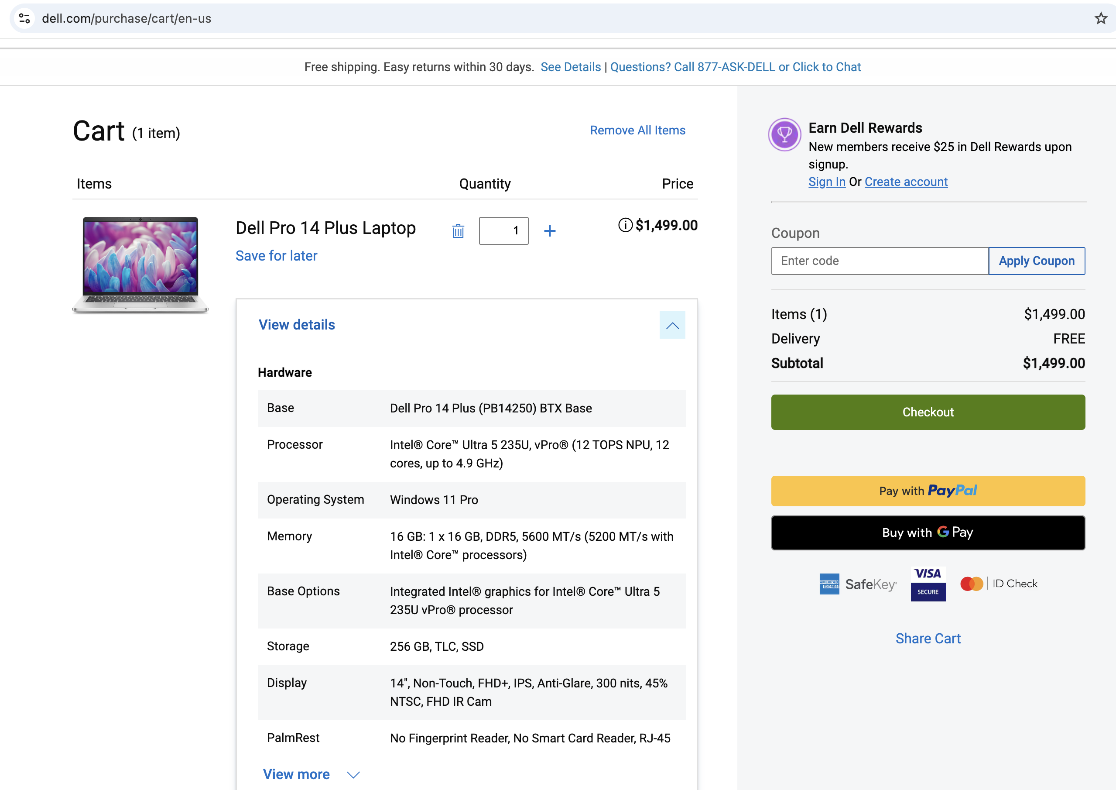Screen dimensions: 1116x790
Task: Open Share Cart link
Action: 928,638
